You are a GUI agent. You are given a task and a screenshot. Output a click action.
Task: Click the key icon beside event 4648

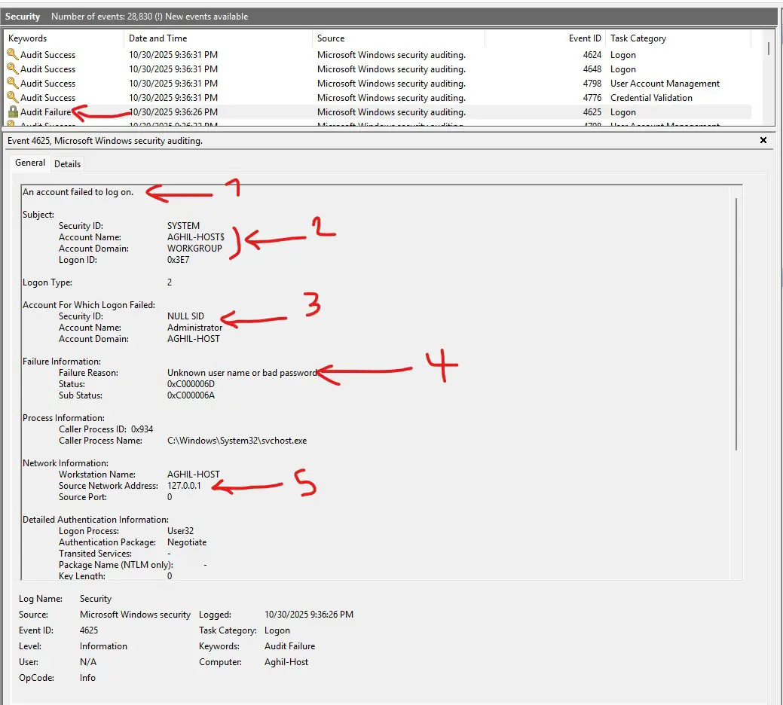[12, 69]
